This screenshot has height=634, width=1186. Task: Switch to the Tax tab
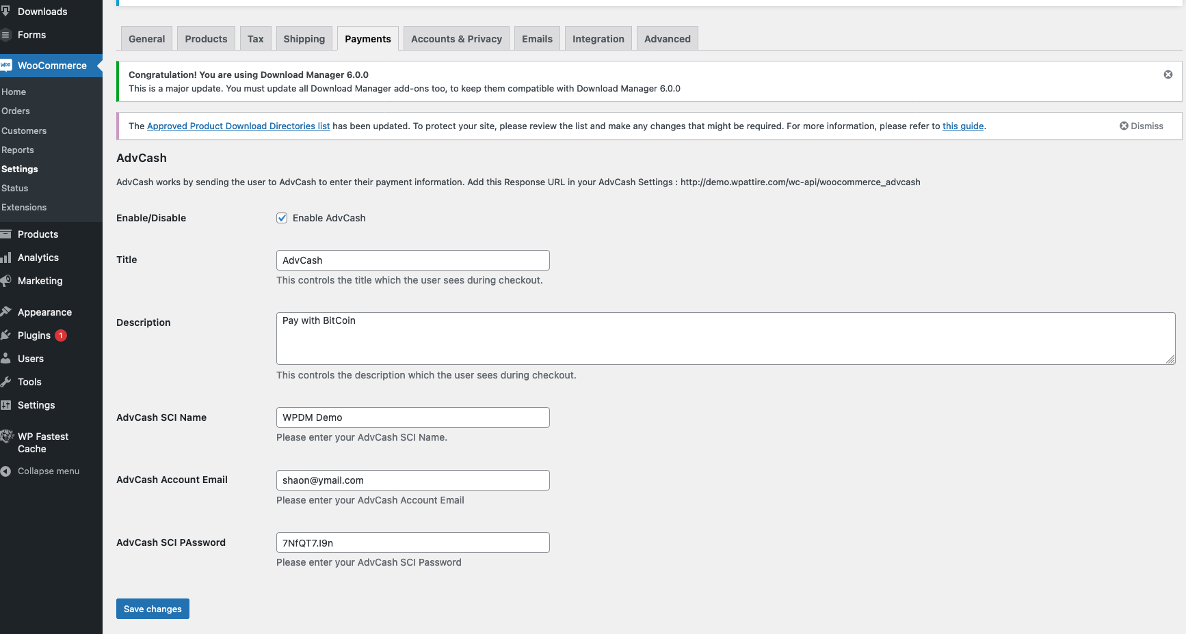point(255,39)
